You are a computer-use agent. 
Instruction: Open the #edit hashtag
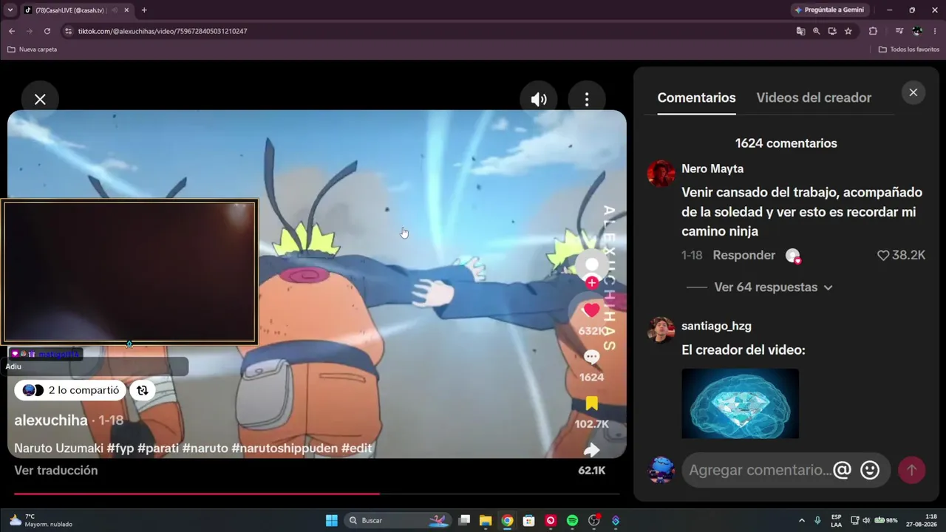click(356, 449)
